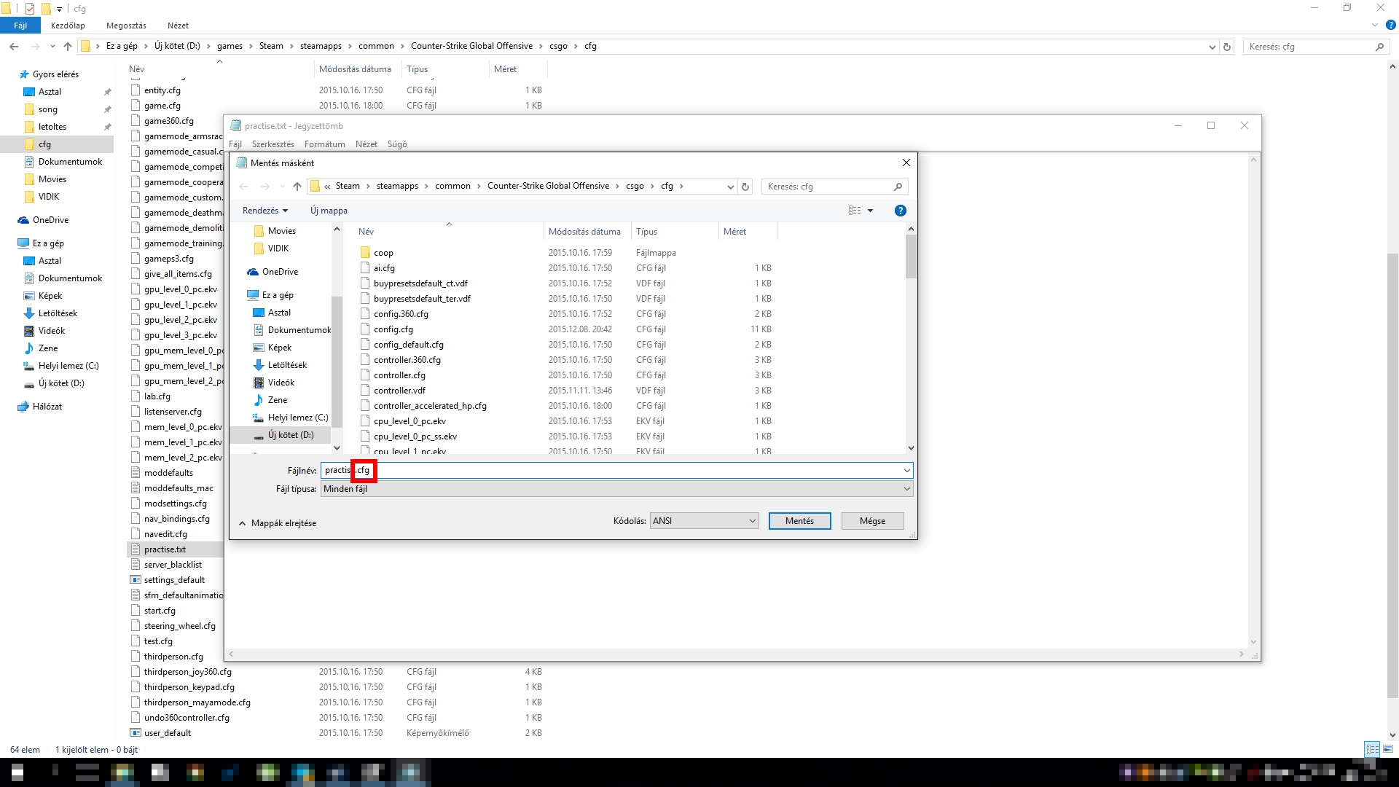Switch to the Megosztás ribbon tab
Viewport: 1399px width, 787px height.
click(x=126, y=26)
